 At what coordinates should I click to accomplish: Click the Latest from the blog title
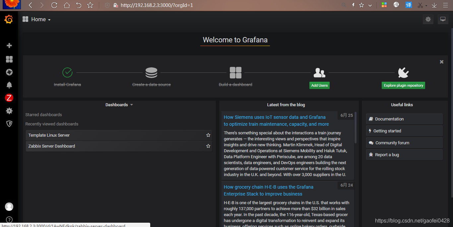pos(286,105)
